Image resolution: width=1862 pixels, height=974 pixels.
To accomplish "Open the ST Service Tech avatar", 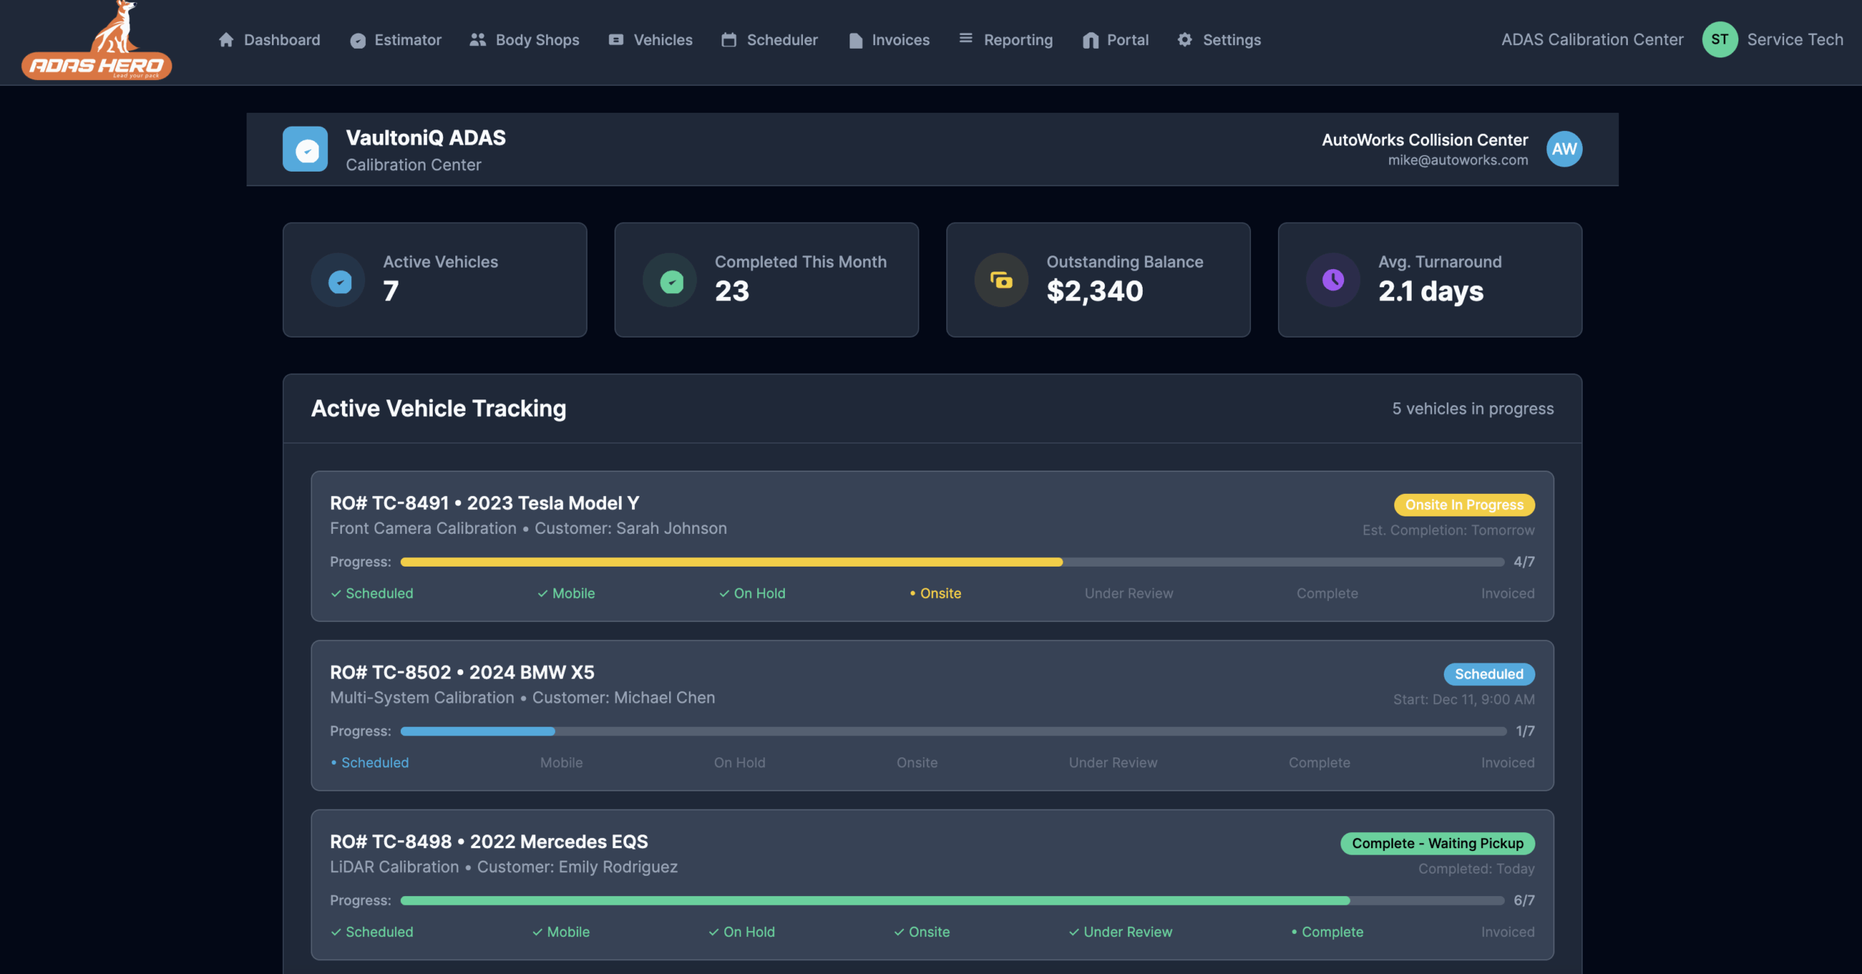I will pyautogui.click(x=1719, y=40).
